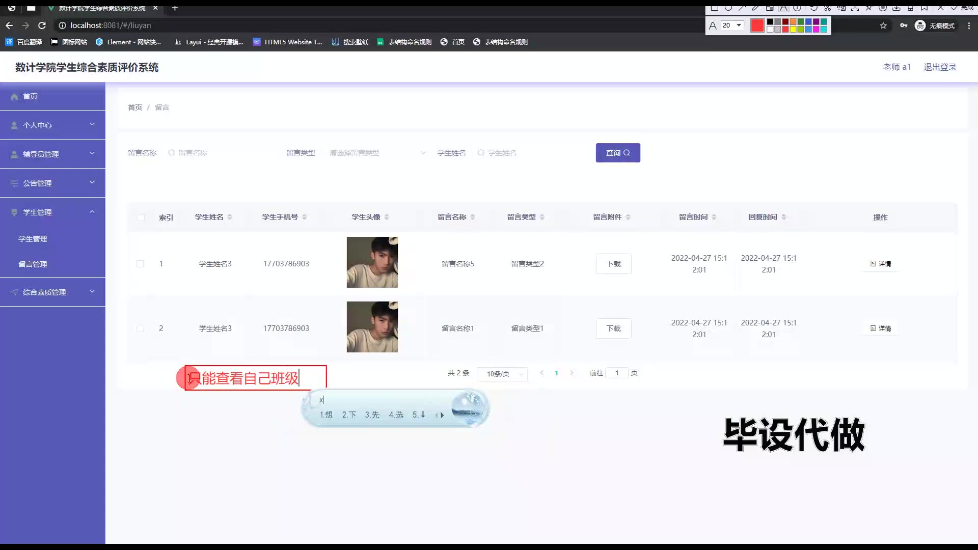Viewport: 978px width, 550px height.
Task: Open the 图标网站 bookmark
Action: coord(69,42)
